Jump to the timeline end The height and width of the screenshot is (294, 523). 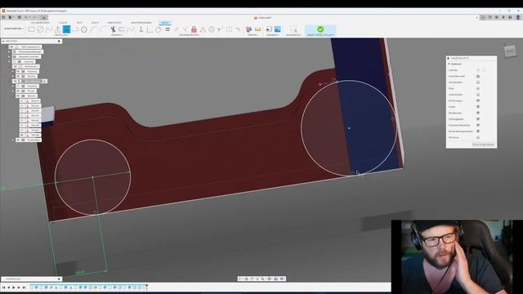click(24, 287)
